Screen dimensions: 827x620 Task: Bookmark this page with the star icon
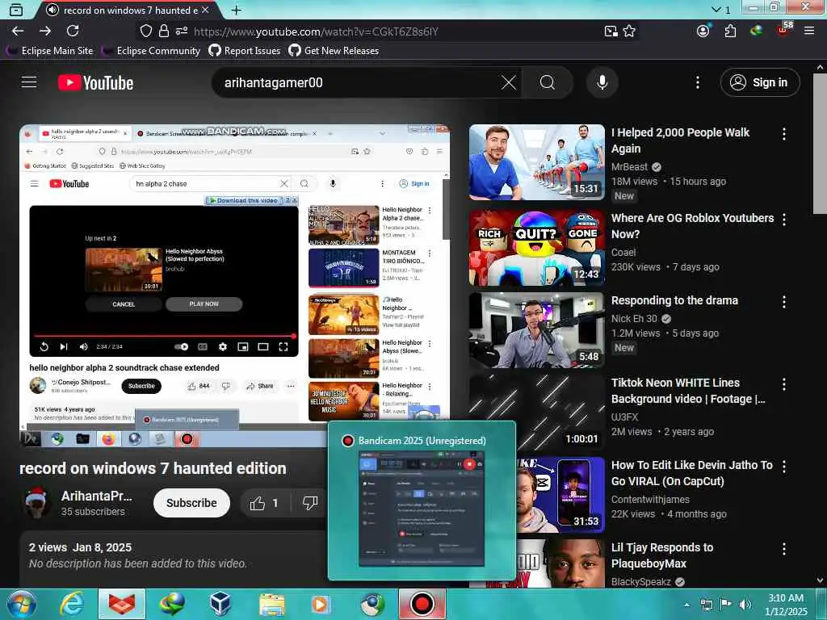point(629,31)
